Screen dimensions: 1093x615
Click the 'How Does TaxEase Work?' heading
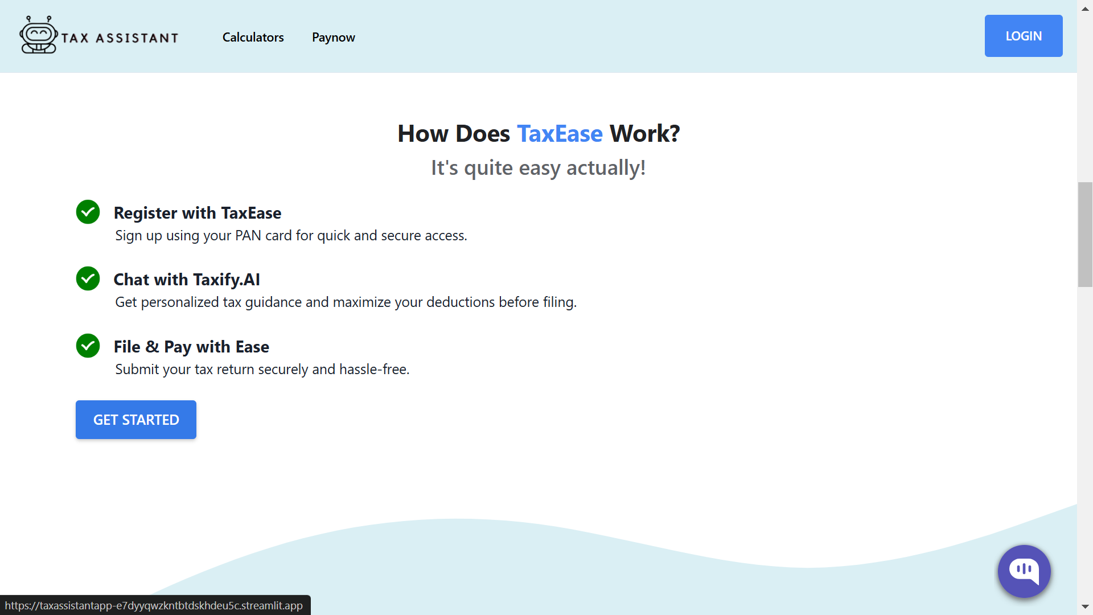pos(539,134)
